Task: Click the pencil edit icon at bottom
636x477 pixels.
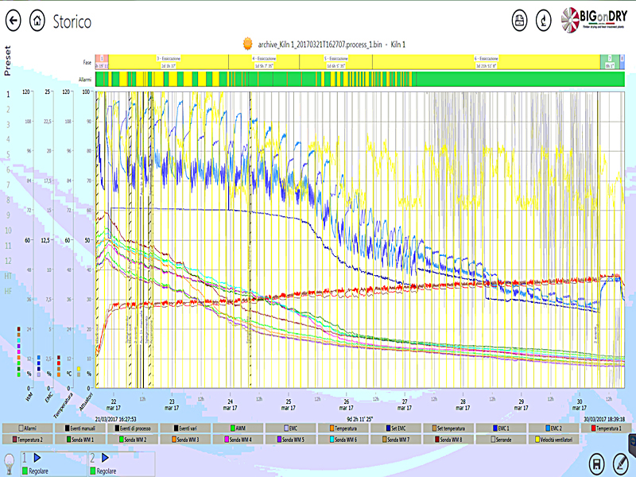Action: 620,463
